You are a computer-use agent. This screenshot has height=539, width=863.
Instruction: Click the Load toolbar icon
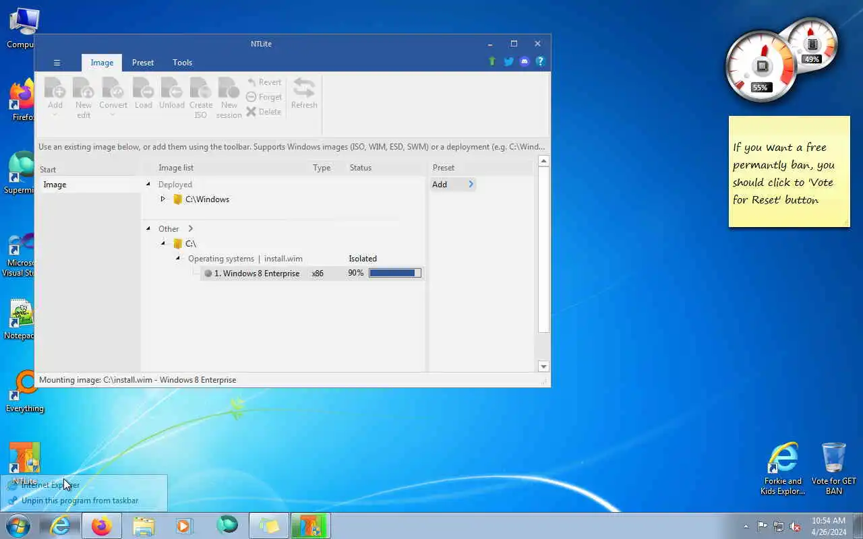(x=143, y=94)
